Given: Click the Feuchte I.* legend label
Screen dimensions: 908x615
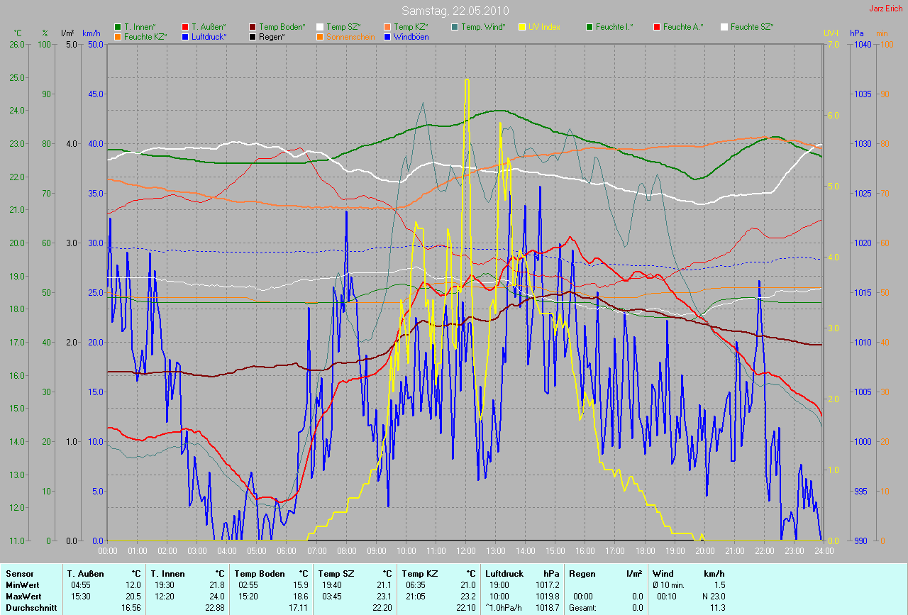Looking at the screenshot, I should coord(614,27).
